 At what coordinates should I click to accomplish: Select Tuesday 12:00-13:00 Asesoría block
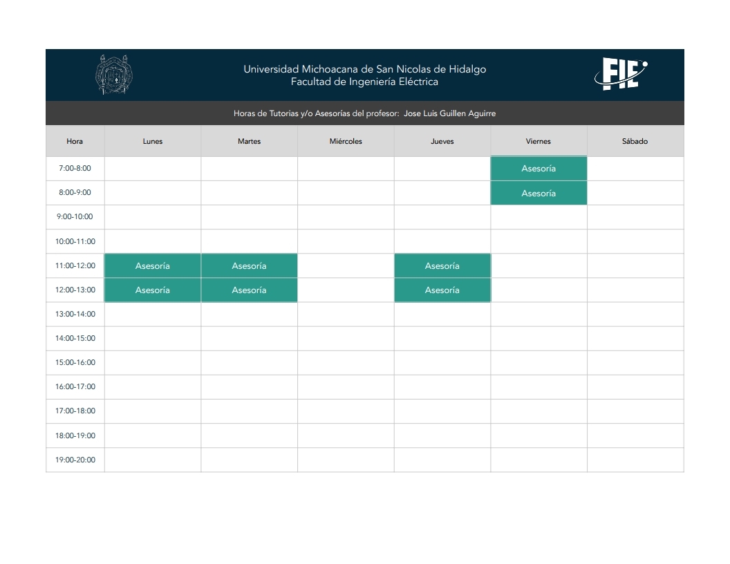coord(249,290)
